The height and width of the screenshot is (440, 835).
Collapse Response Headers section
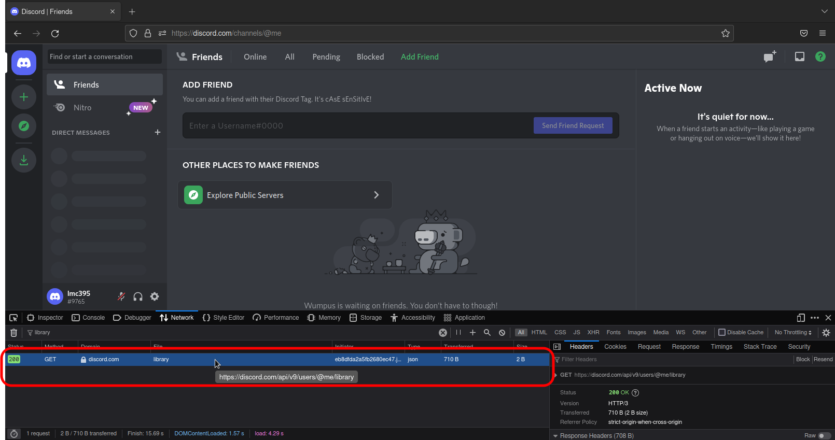555,436
